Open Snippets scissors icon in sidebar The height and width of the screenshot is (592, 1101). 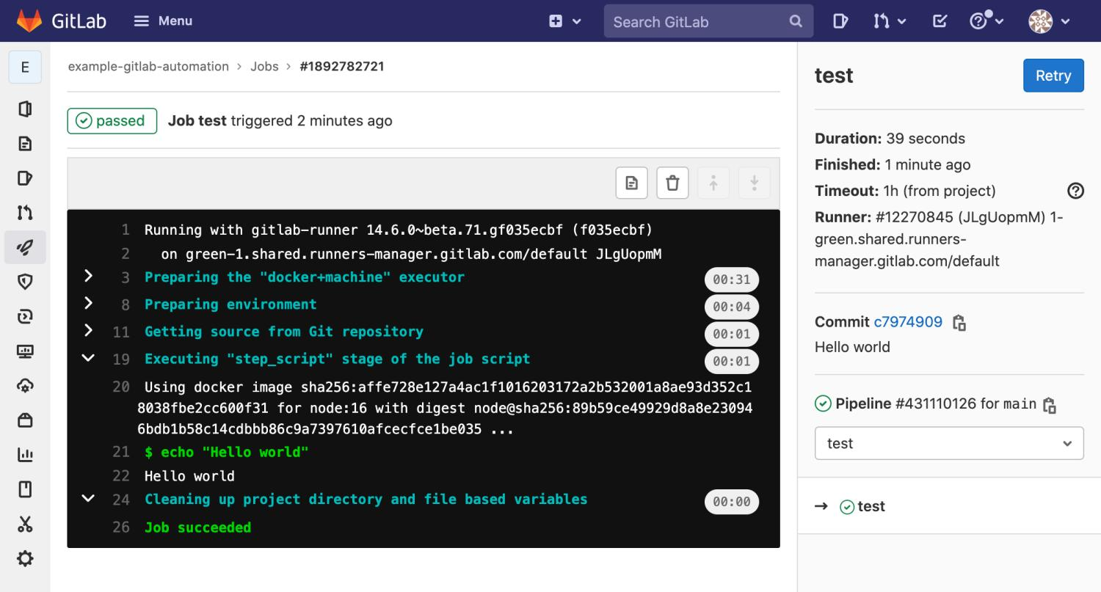(25, 524)
